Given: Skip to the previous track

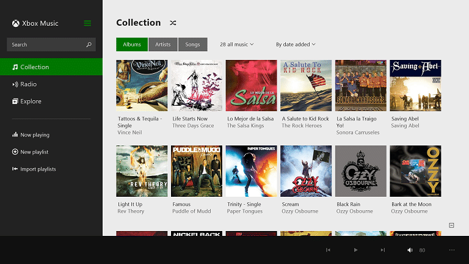Looking at the screenshot, I should (x=328, y=250).
